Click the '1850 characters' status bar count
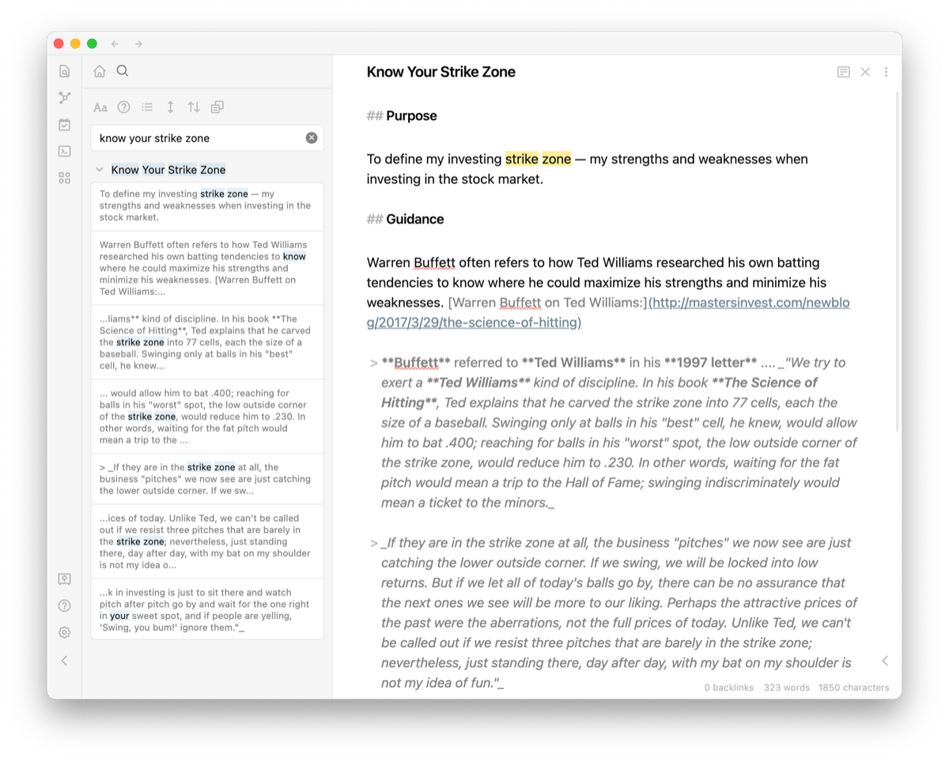 tap(854, 688)
